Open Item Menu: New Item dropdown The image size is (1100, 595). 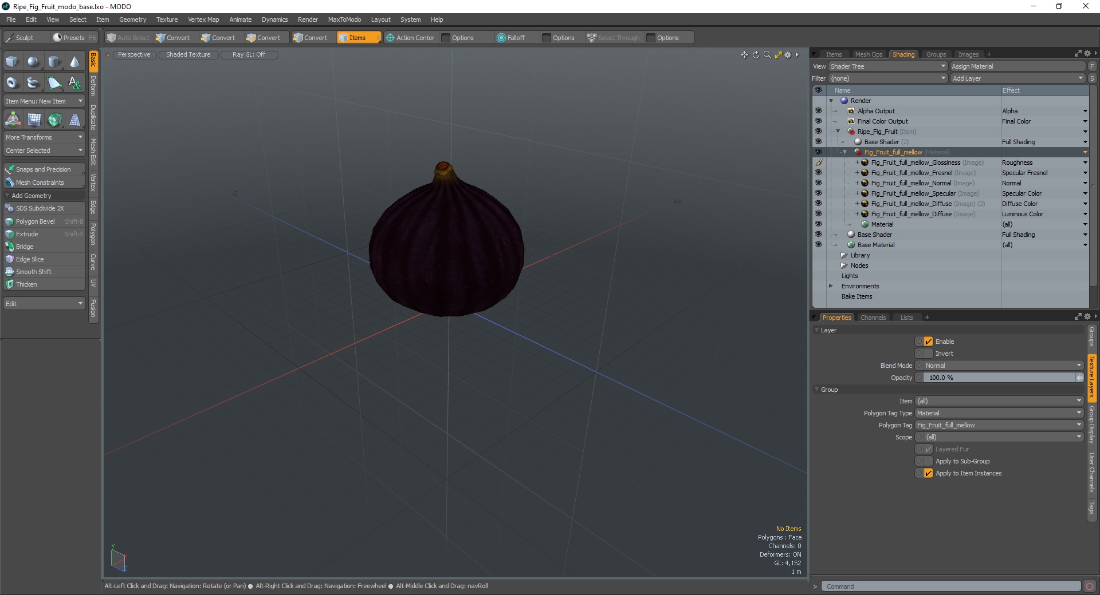44,101
